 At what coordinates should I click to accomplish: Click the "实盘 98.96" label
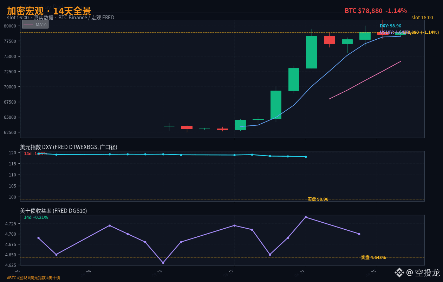pos(318,199)
